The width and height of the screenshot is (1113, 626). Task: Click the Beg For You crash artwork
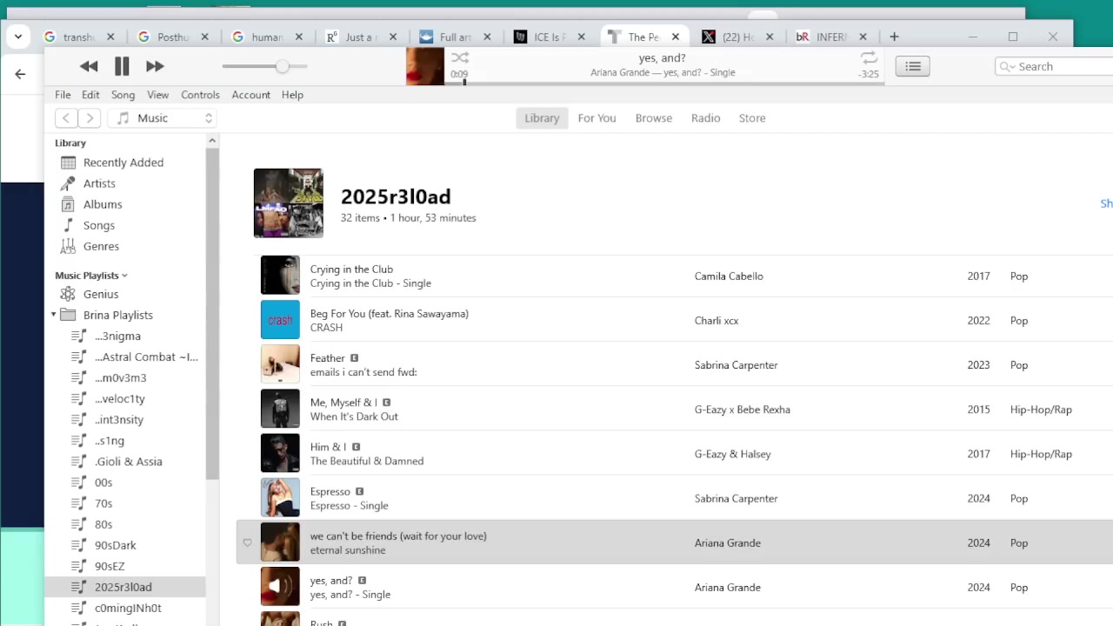click(280, 320)
